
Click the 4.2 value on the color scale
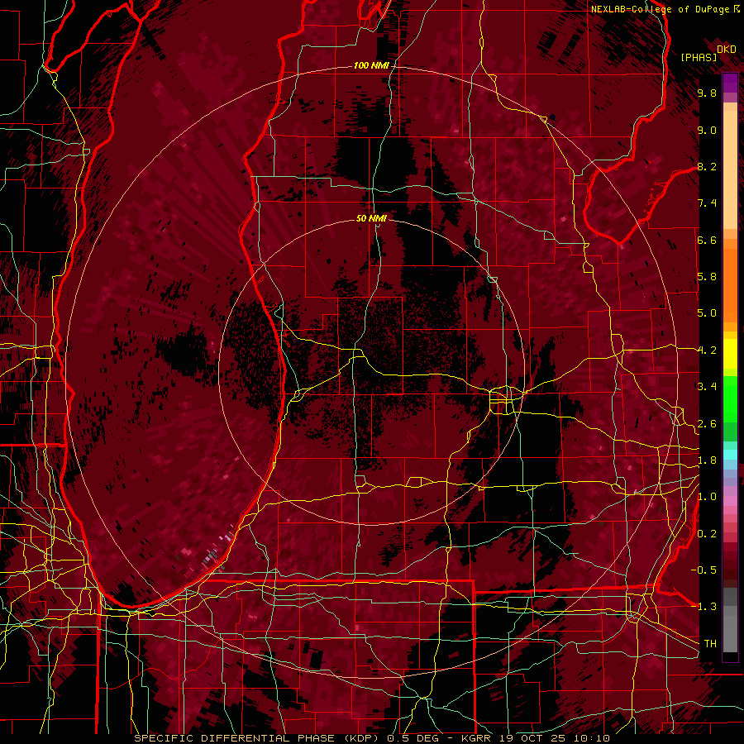(x=707, y=351)
